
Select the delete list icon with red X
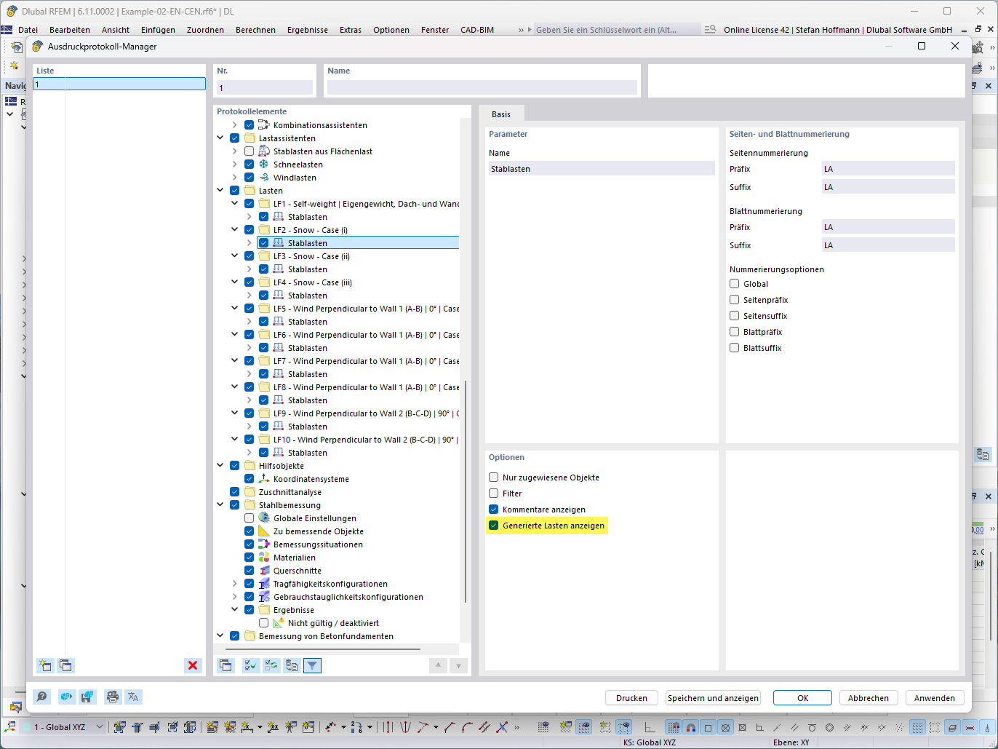(192, 665)
